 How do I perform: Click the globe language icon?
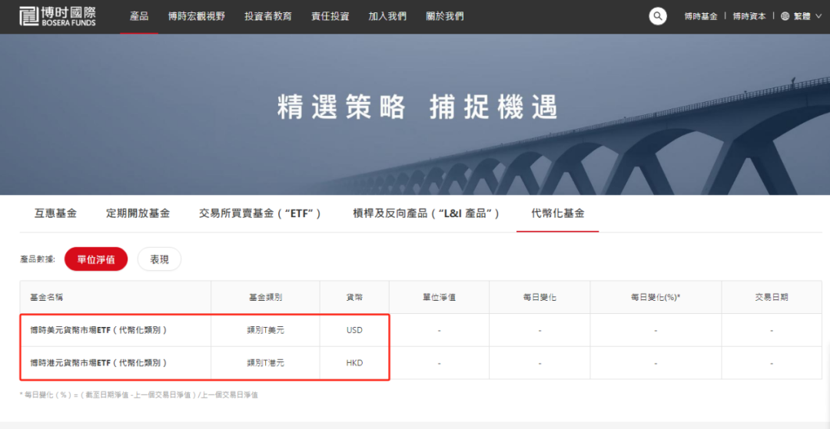point(785,16)
